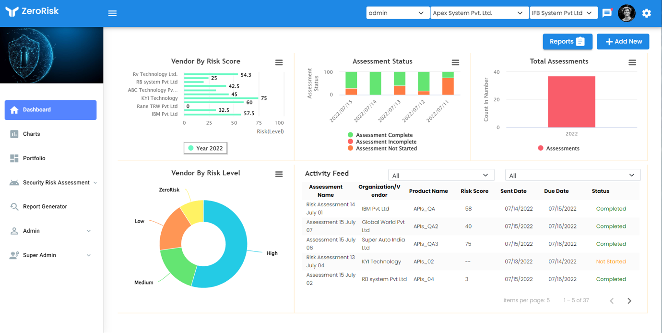Click Global World Pvt Ltd vendor cell

(383, 226)
